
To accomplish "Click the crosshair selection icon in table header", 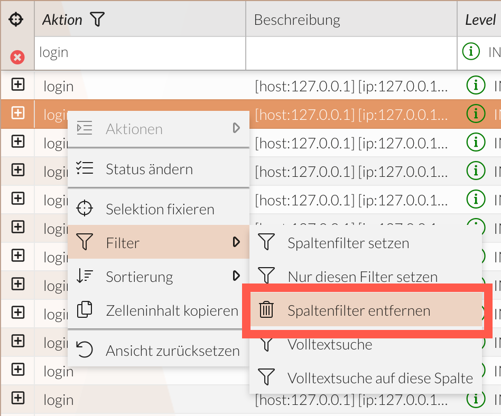I will coord(17,18).
